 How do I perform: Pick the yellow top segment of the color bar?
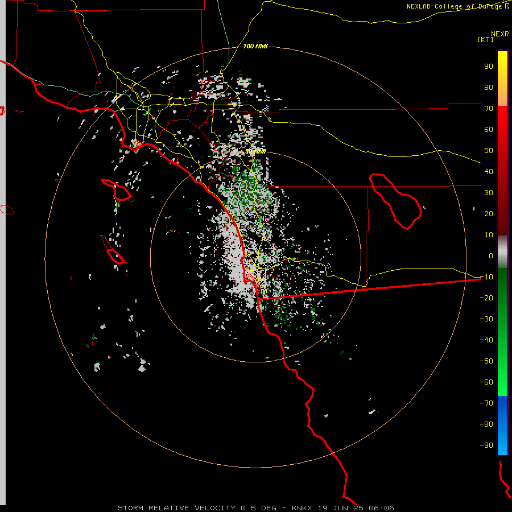pos(502,79)
